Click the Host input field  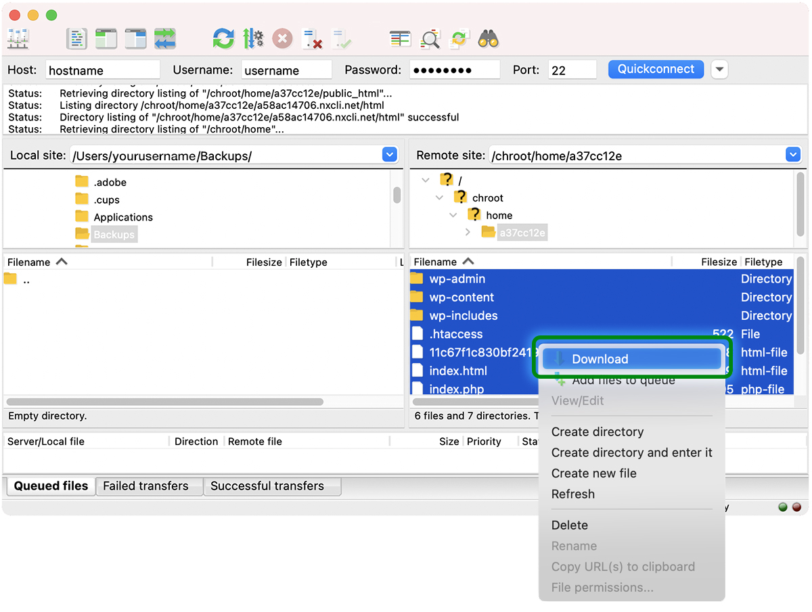tap(102, 69)
